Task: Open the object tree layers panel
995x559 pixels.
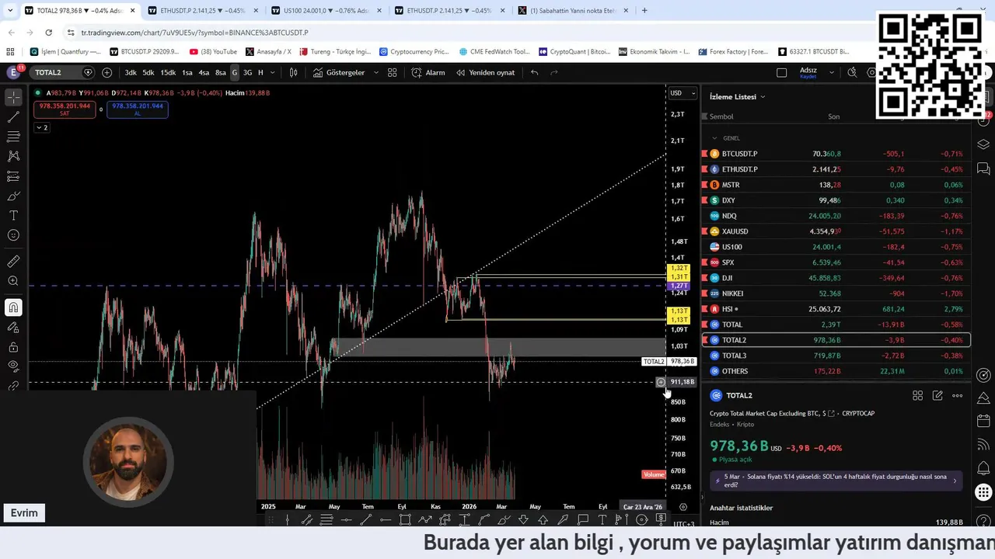Action: coord(983,144)
